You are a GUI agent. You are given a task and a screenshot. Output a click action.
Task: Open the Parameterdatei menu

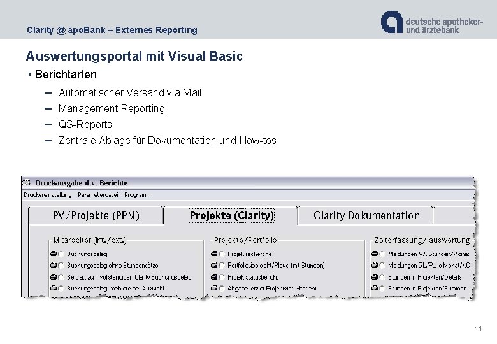98,195
